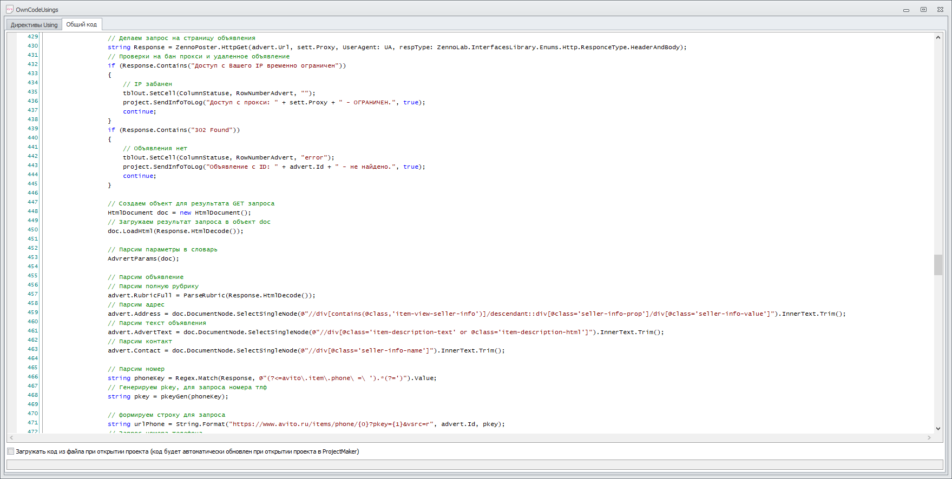952x479 pixels.
Task: Click the 'doc.LoadHtml(Response.HtmlDecode());' line
Action: coord(175,231)
